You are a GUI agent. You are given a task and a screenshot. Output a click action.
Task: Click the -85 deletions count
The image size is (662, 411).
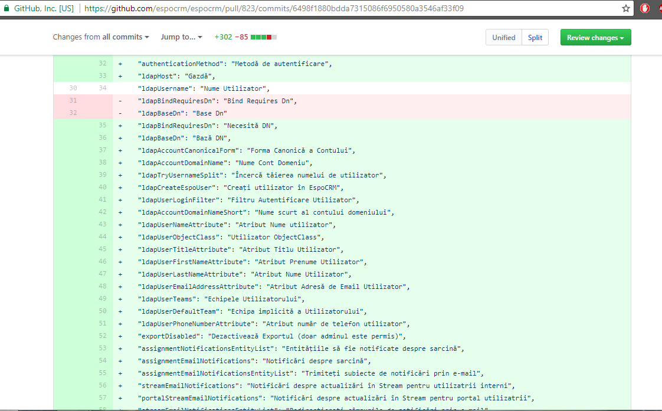coord(241,37)
